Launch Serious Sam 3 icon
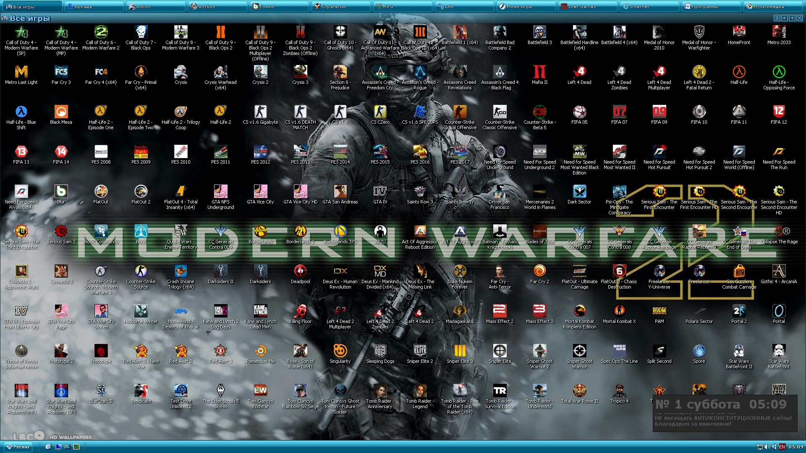806x453 pixels. 61,232
